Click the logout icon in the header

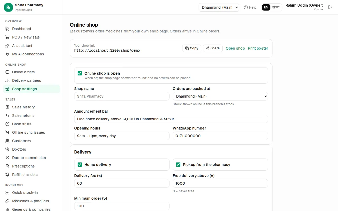click(x=330, y=7)
